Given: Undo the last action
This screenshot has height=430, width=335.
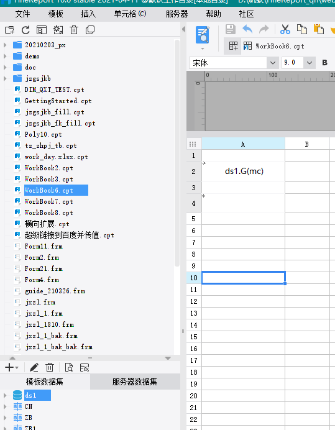Looking at the screenshot, I should tap(247, 29).
